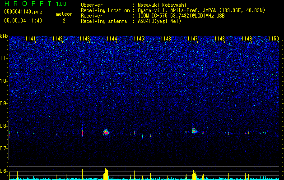The width and height of the screenshot is (284, 180).
Task: Click the 1142 time axis label
Action: 57,39
